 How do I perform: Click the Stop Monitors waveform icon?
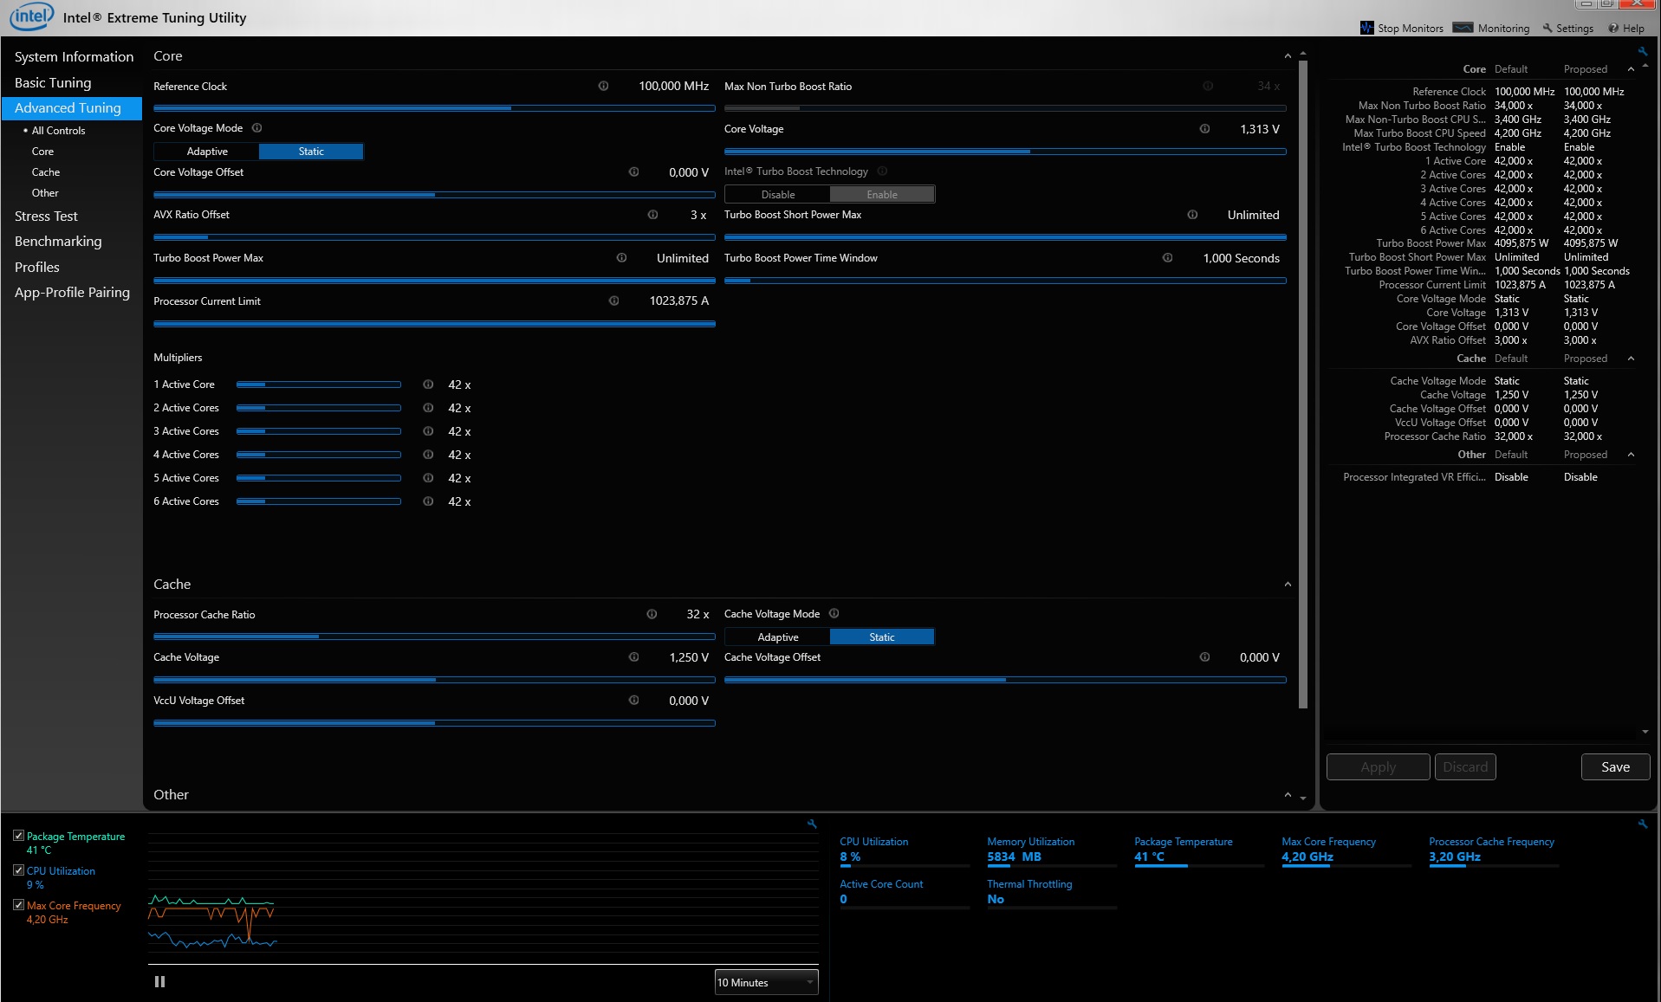point(1367,28)
